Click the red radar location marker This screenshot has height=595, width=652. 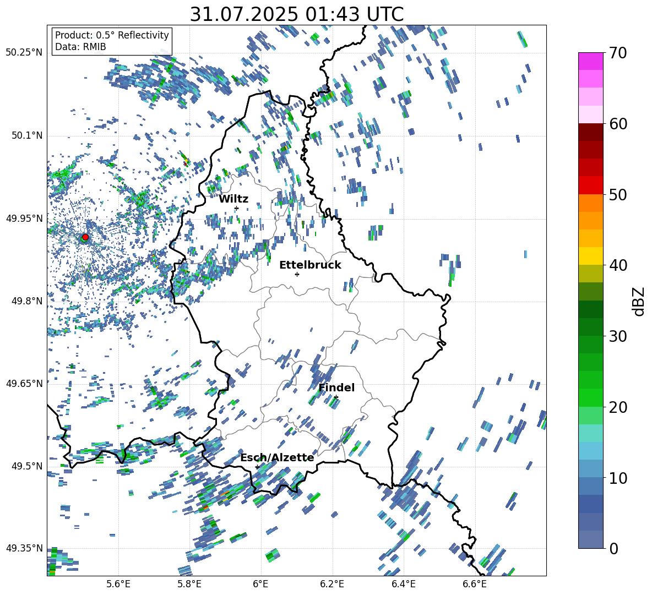click(x=85, y=237)
